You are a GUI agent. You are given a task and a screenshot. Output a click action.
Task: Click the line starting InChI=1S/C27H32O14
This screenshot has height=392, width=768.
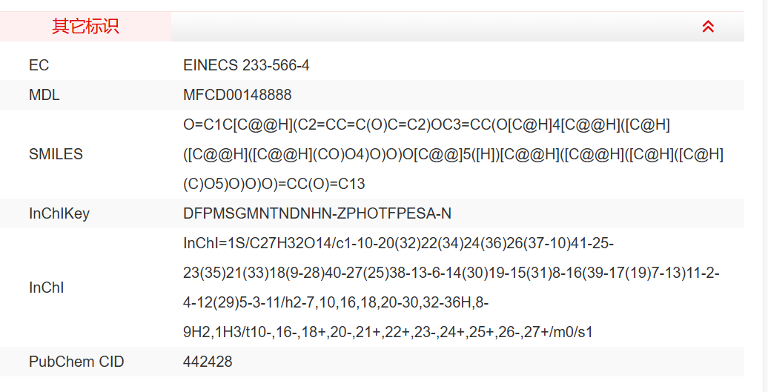[398, 243]
